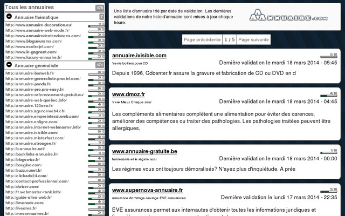Click rating bar next to ecotrajet.com
This screenshot has width=345, height=216.
(x=96, y=48)
